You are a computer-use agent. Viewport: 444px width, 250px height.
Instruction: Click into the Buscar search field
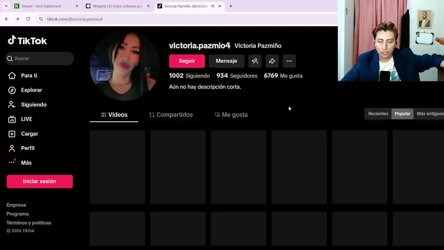[x=40, y=59]
